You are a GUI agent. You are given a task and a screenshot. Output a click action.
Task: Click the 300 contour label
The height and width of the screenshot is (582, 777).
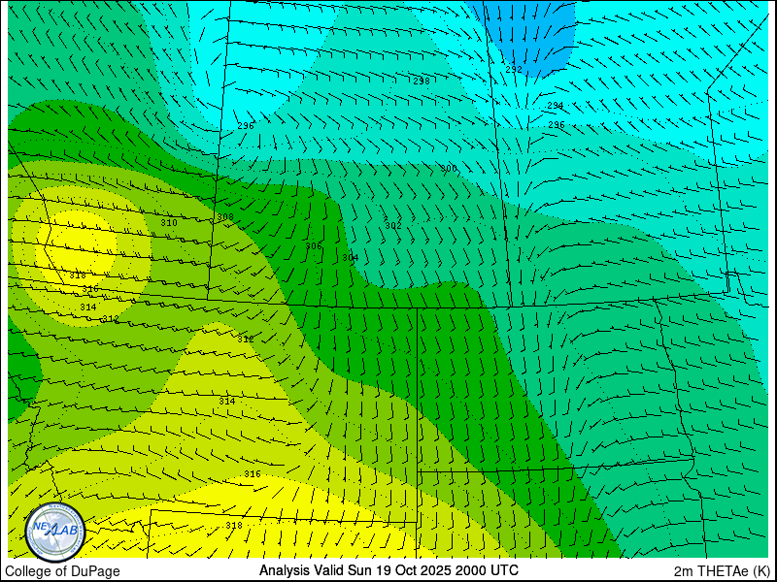pyautogui.click(x=449, y=169)
